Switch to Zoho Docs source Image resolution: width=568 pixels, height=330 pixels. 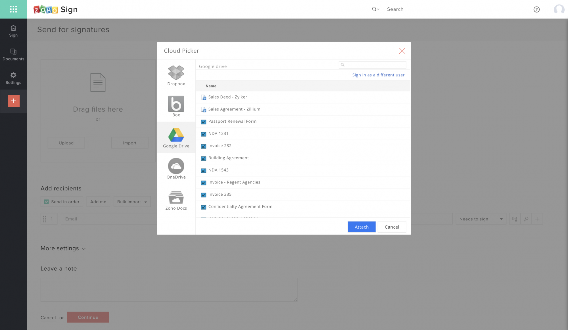tap(176, 200)
